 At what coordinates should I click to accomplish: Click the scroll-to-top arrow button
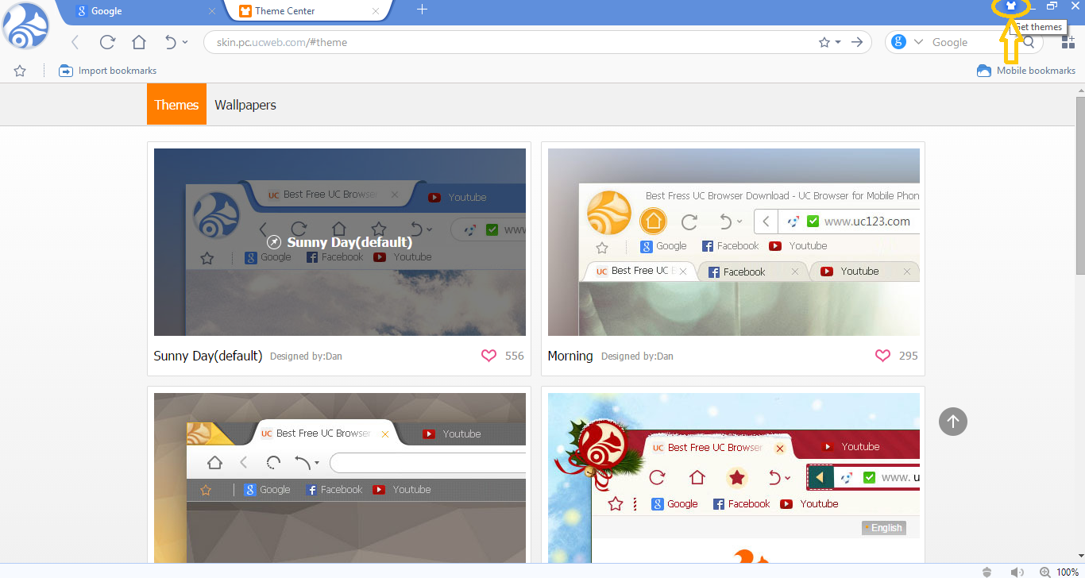[x=953, y=421]
